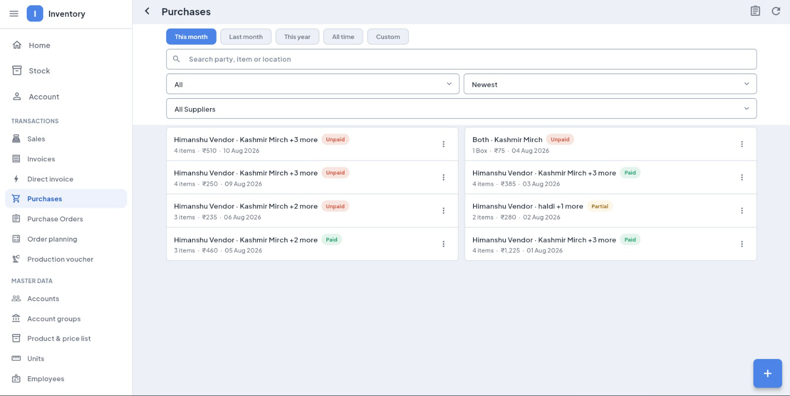Open the 03 Aug 2026 purchase entry
This screenshot has width=790, height=396.
(610, 178)
